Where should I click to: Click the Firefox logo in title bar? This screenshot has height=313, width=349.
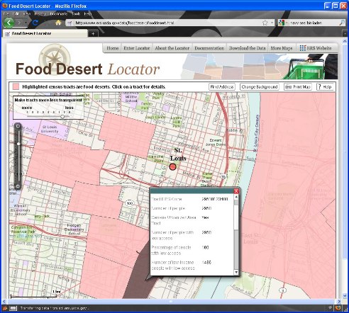(x=5, y=6)
